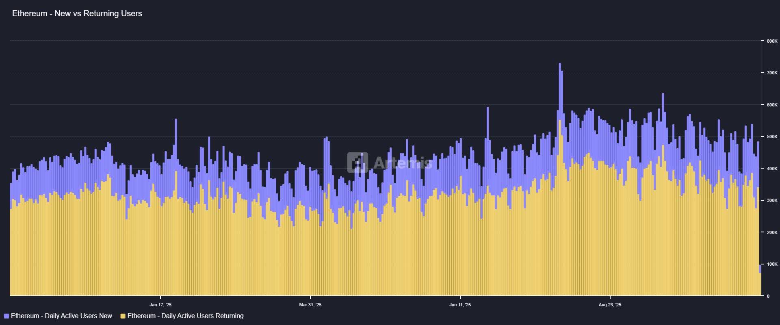Click the short final bar near 100K
This screenshot has height=325, width=780.
point(760,280)
